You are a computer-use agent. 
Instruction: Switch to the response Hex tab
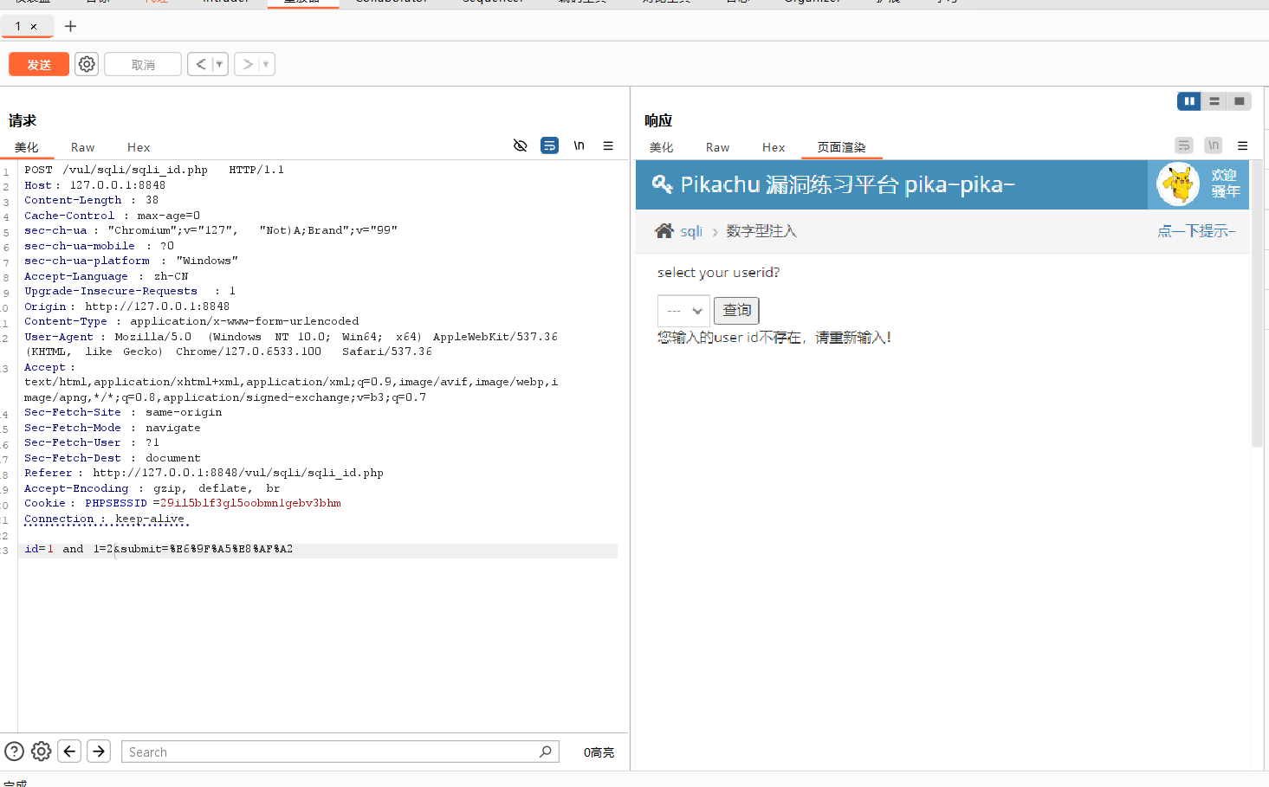pyautogui.click(x=773, y=147)
